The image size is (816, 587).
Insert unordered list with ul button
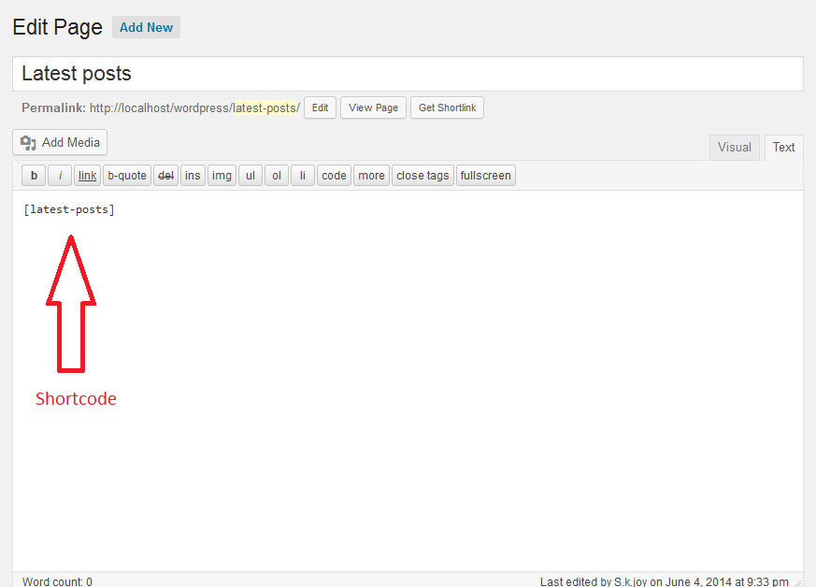pyautogui.click(x=251, y=176)
